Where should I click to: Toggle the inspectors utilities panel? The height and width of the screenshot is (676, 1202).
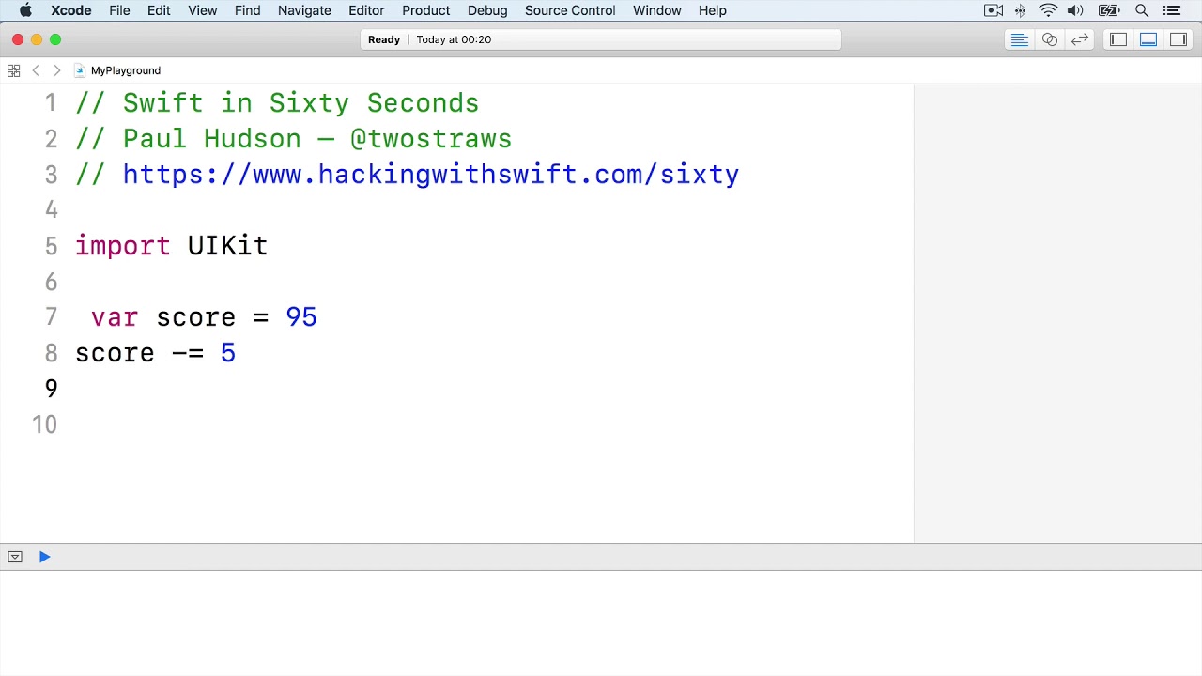tap(1179, 39)
